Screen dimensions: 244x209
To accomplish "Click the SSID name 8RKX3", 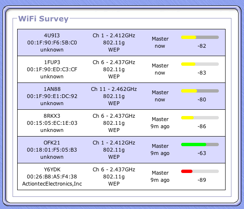I will coord(52,116).
